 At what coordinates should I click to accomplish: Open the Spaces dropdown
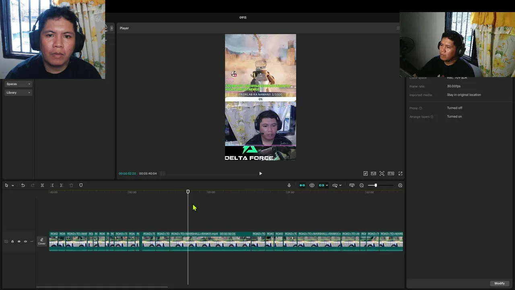tap(18, 84)
